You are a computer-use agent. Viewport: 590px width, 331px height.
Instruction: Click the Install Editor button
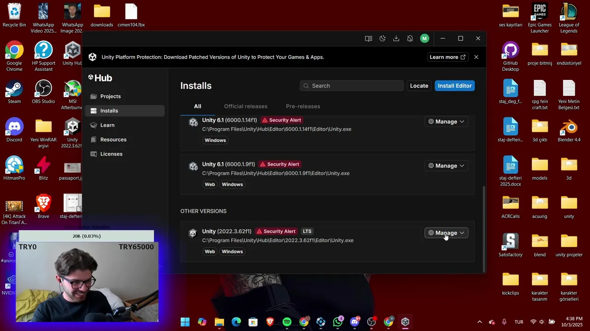coord(454,86)
